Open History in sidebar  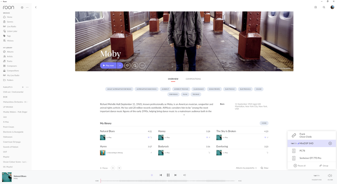pyautogui.click(x=9, y=41)
